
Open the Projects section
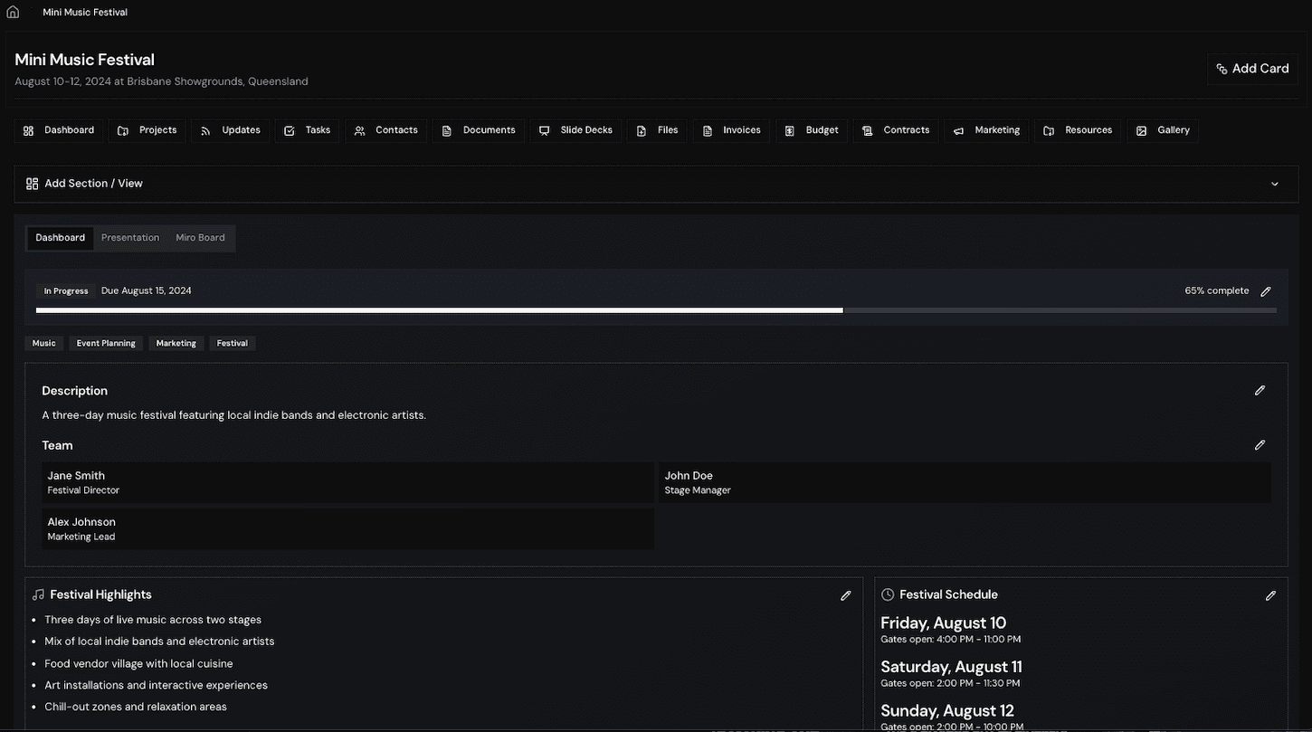[x=147, y=130]
